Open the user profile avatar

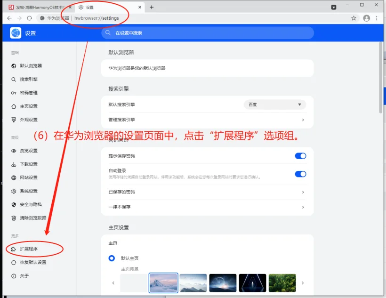point(367,18)
